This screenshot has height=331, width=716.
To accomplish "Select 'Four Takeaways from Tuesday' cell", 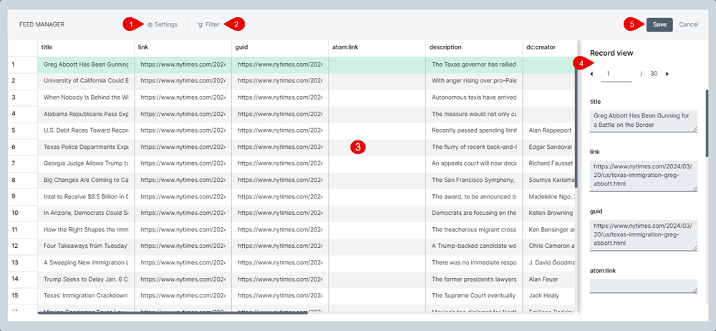I will click(86, 246).
